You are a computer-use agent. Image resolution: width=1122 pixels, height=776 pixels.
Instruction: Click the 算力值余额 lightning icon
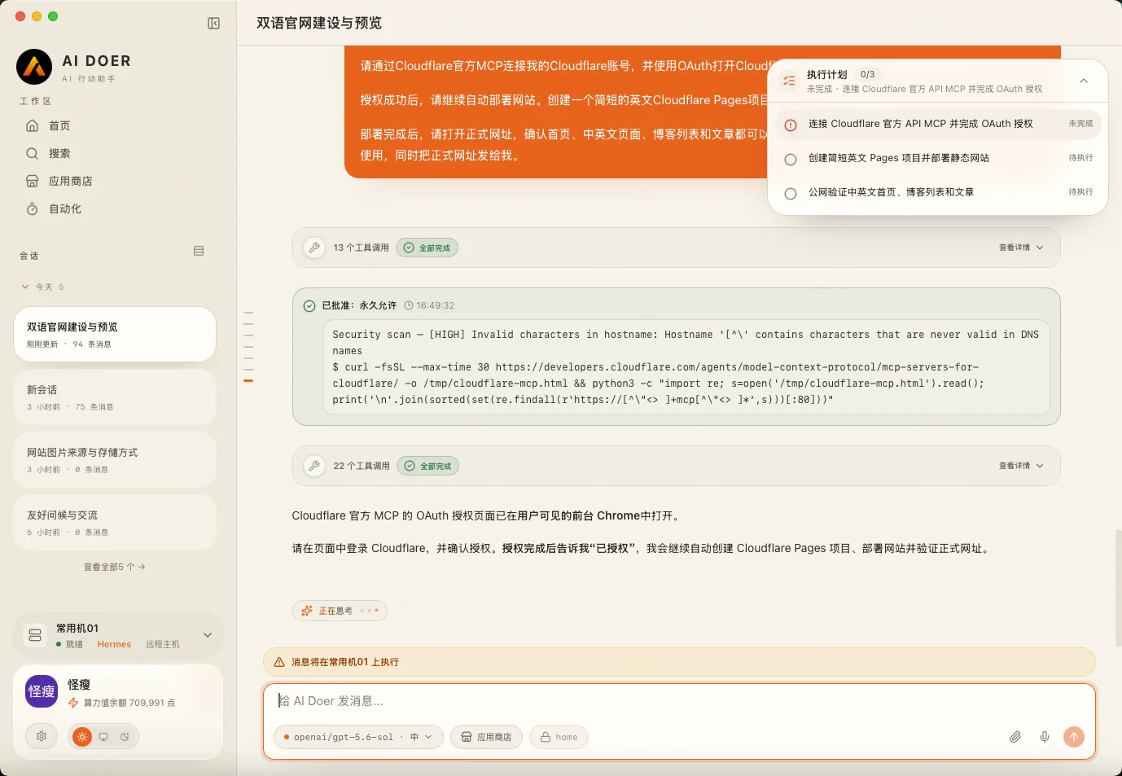(73, 703)
